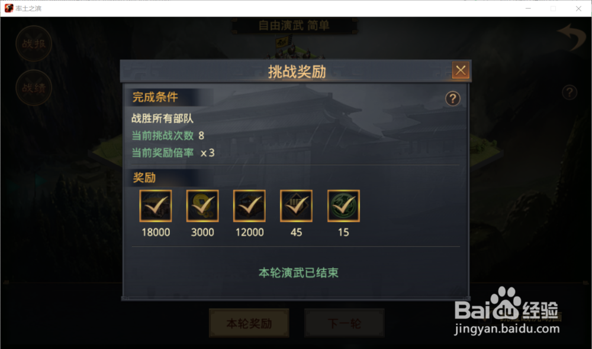Open the background help question mark
Image resolution: width=592 pixels, height=349 pixels.
click(x=570, y=92)
